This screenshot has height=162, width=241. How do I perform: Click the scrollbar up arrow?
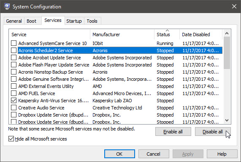click(227, 33)
